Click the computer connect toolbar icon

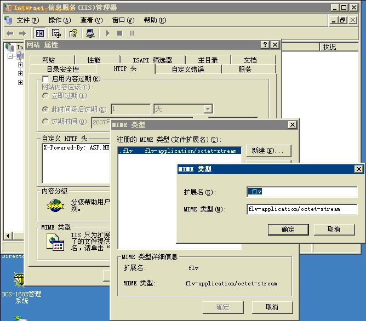tap(90, 33)
